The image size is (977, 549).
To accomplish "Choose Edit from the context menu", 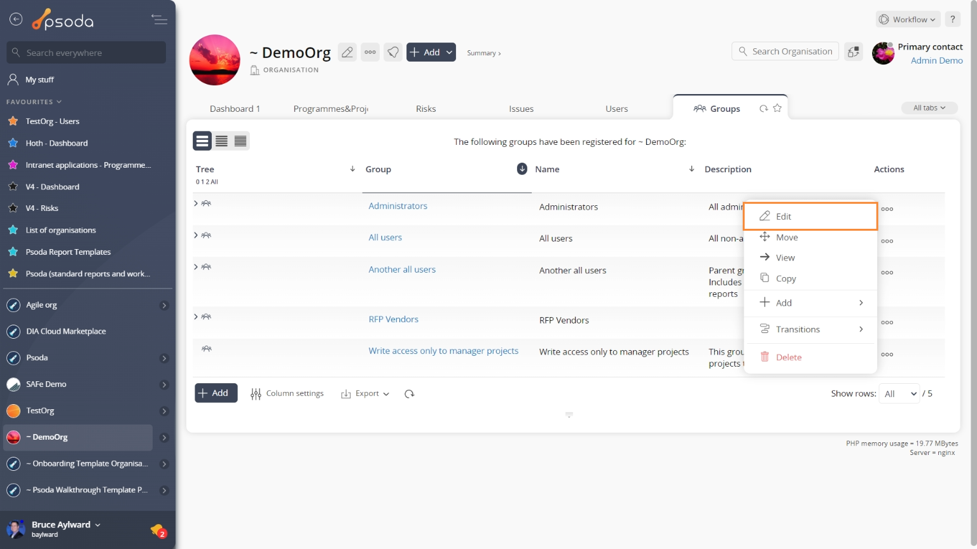I will 810,216.
